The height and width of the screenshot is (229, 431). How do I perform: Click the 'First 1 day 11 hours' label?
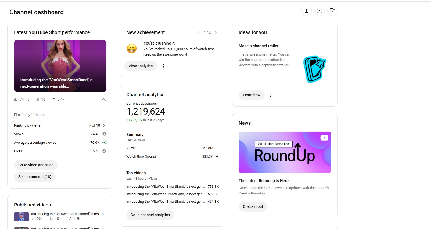pyautogui.click(x=29, y=115)
